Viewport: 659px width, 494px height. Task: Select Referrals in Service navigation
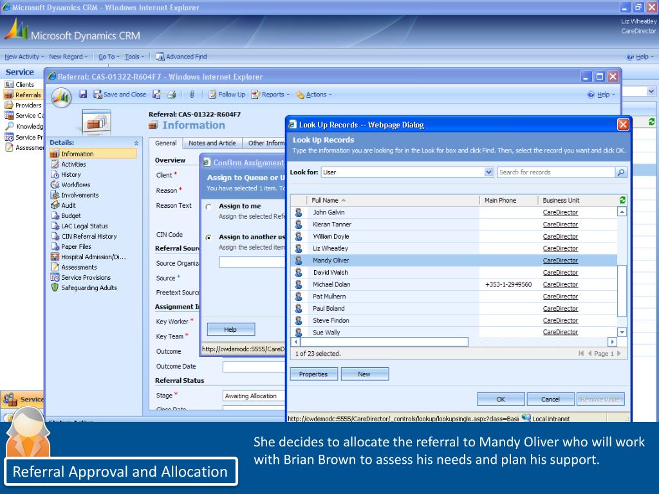24,95
